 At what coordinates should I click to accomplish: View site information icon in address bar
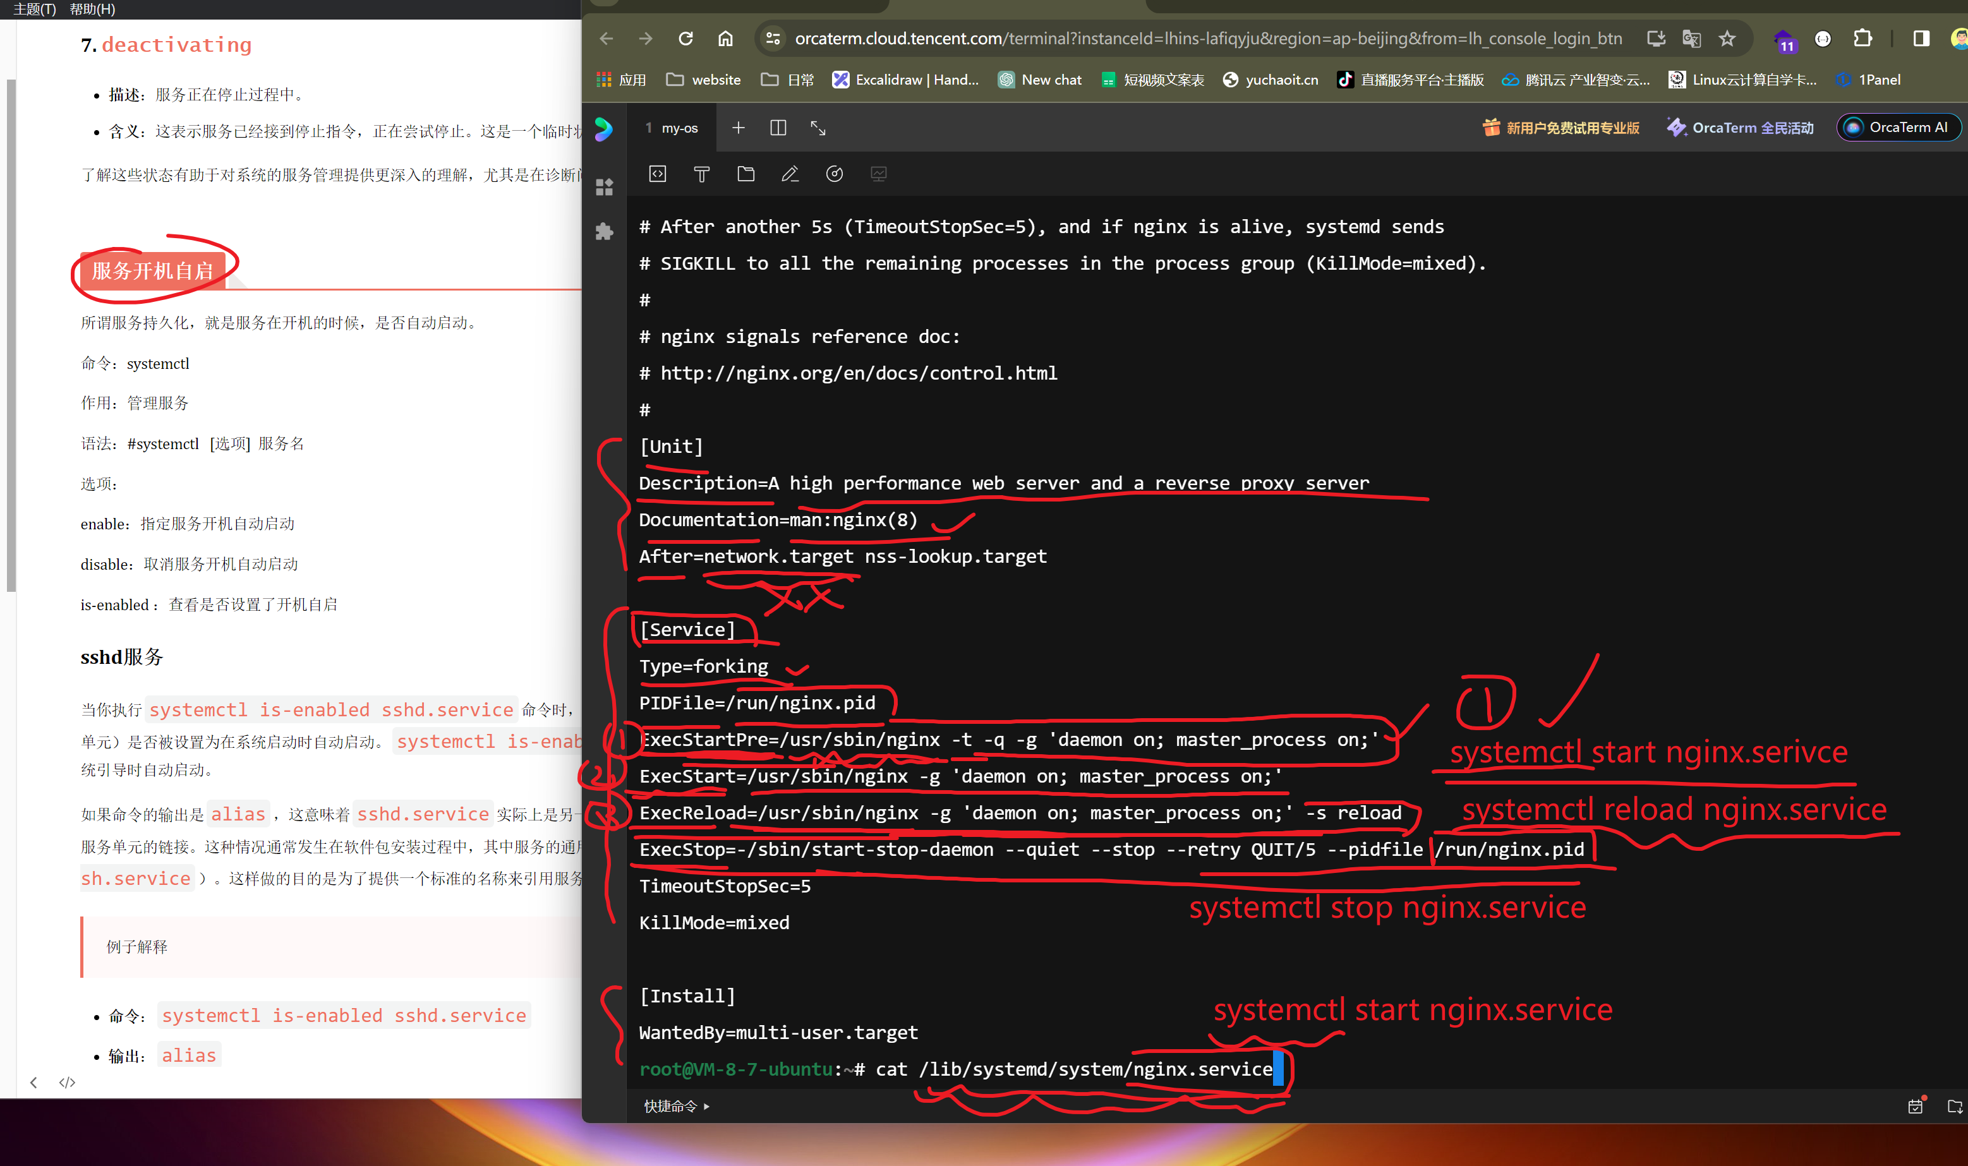coord(773,39)
